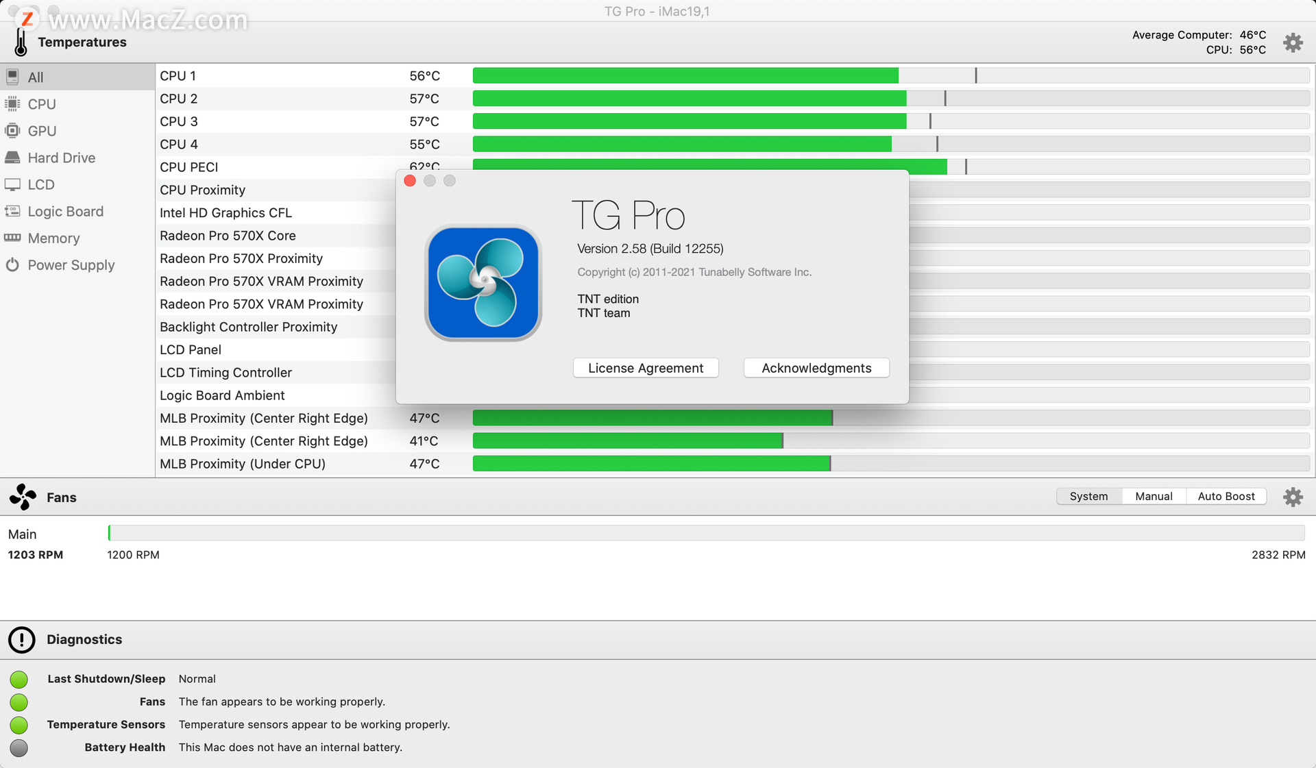Click the Main fan speed slider
The height and width of the screenshot is (768, 1316).
click(706, 533)
